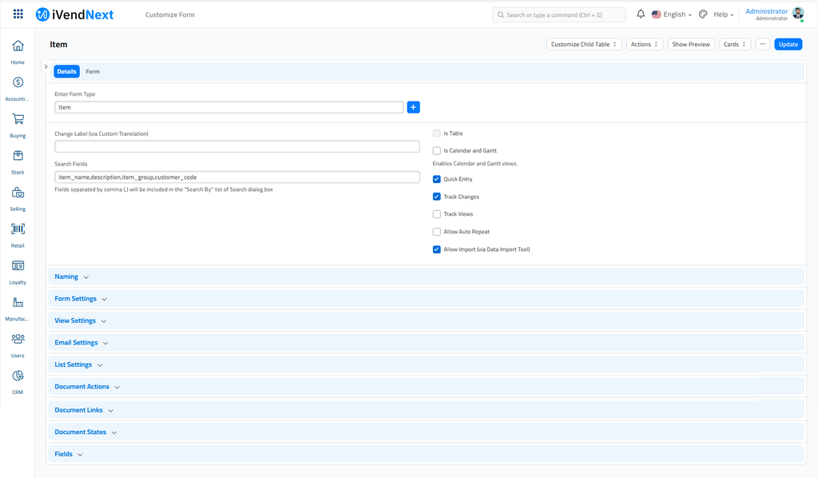This screenshot has width=818, height=478.
Task: Open the CRM module
Action: (18, 376)
